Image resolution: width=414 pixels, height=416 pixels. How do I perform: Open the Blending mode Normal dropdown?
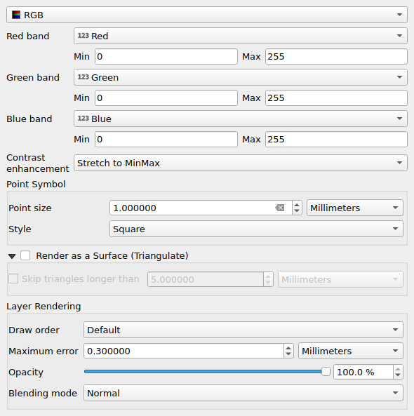coord(243,393)
